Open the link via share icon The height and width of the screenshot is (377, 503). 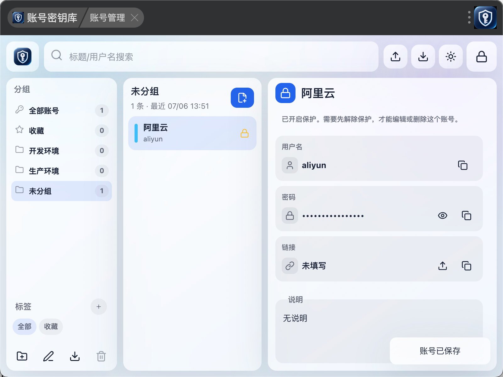click(x=442, y=266)
